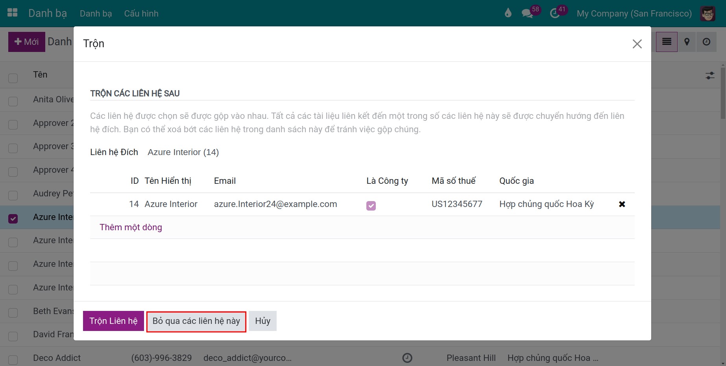Click the water drop theme icon
The width and height of the screenshot is (726, 366).
point(508,13)
